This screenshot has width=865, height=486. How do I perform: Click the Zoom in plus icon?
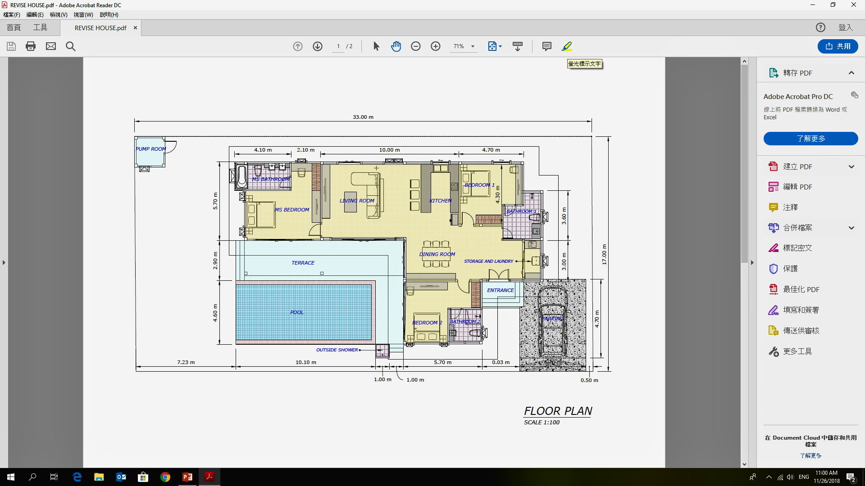point(436,46)
